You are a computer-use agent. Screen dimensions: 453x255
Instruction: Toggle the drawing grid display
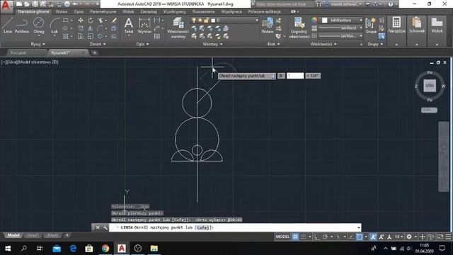tap(295, 237)
